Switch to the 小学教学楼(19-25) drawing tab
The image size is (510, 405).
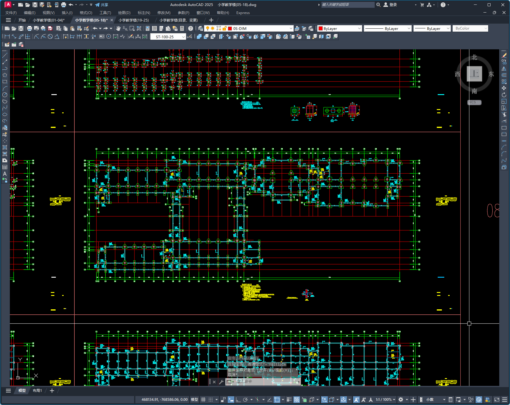[134, 20]
